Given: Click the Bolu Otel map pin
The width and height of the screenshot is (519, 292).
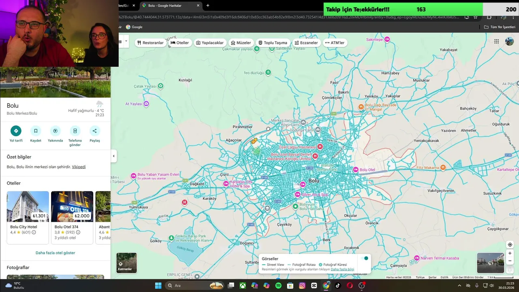Looking at the screenshot, I should pyautogui.click(x=356, y=170).
